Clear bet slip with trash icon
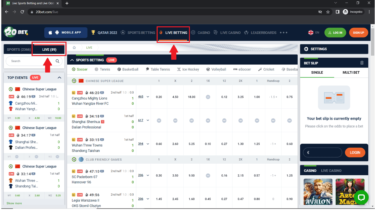The width and height of the screenshot is (375, 210). (x=362, y=63)
